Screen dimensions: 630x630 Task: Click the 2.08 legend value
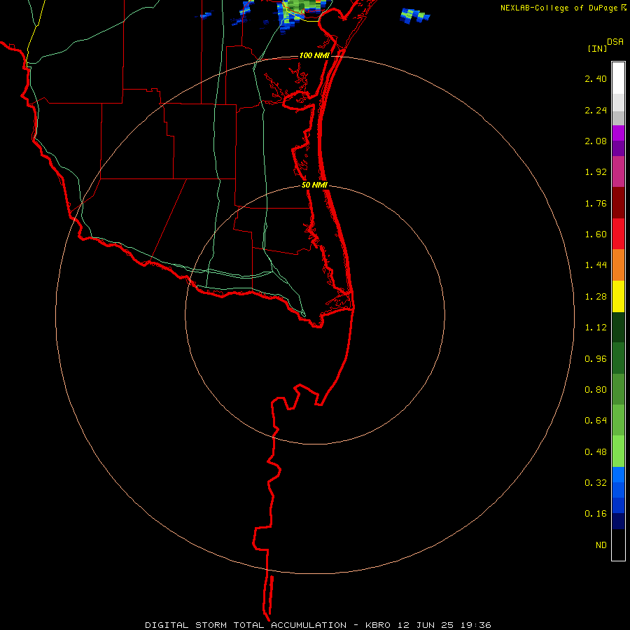pos(596,141)
